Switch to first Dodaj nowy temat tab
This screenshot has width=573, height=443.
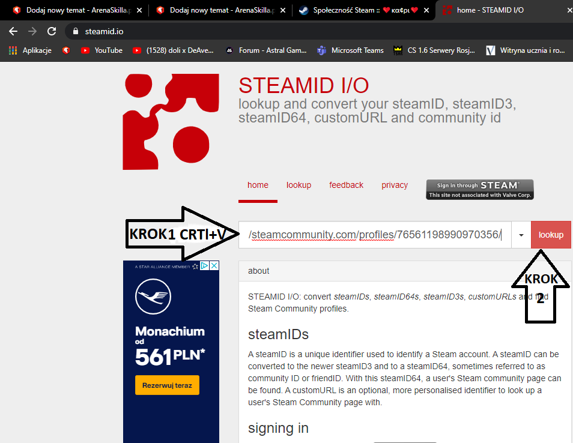[x=71, y=10]
